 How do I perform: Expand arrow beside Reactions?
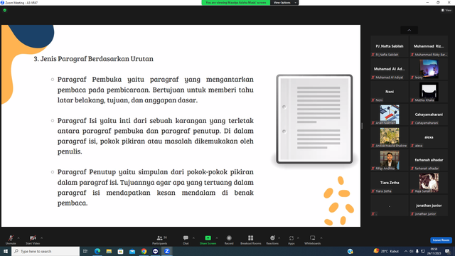[279, 238]
